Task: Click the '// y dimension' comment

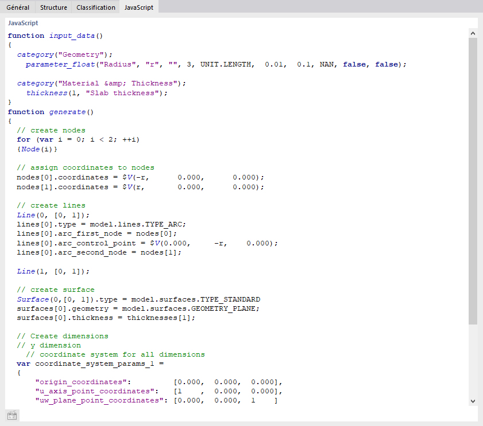Action: [49, 345]
